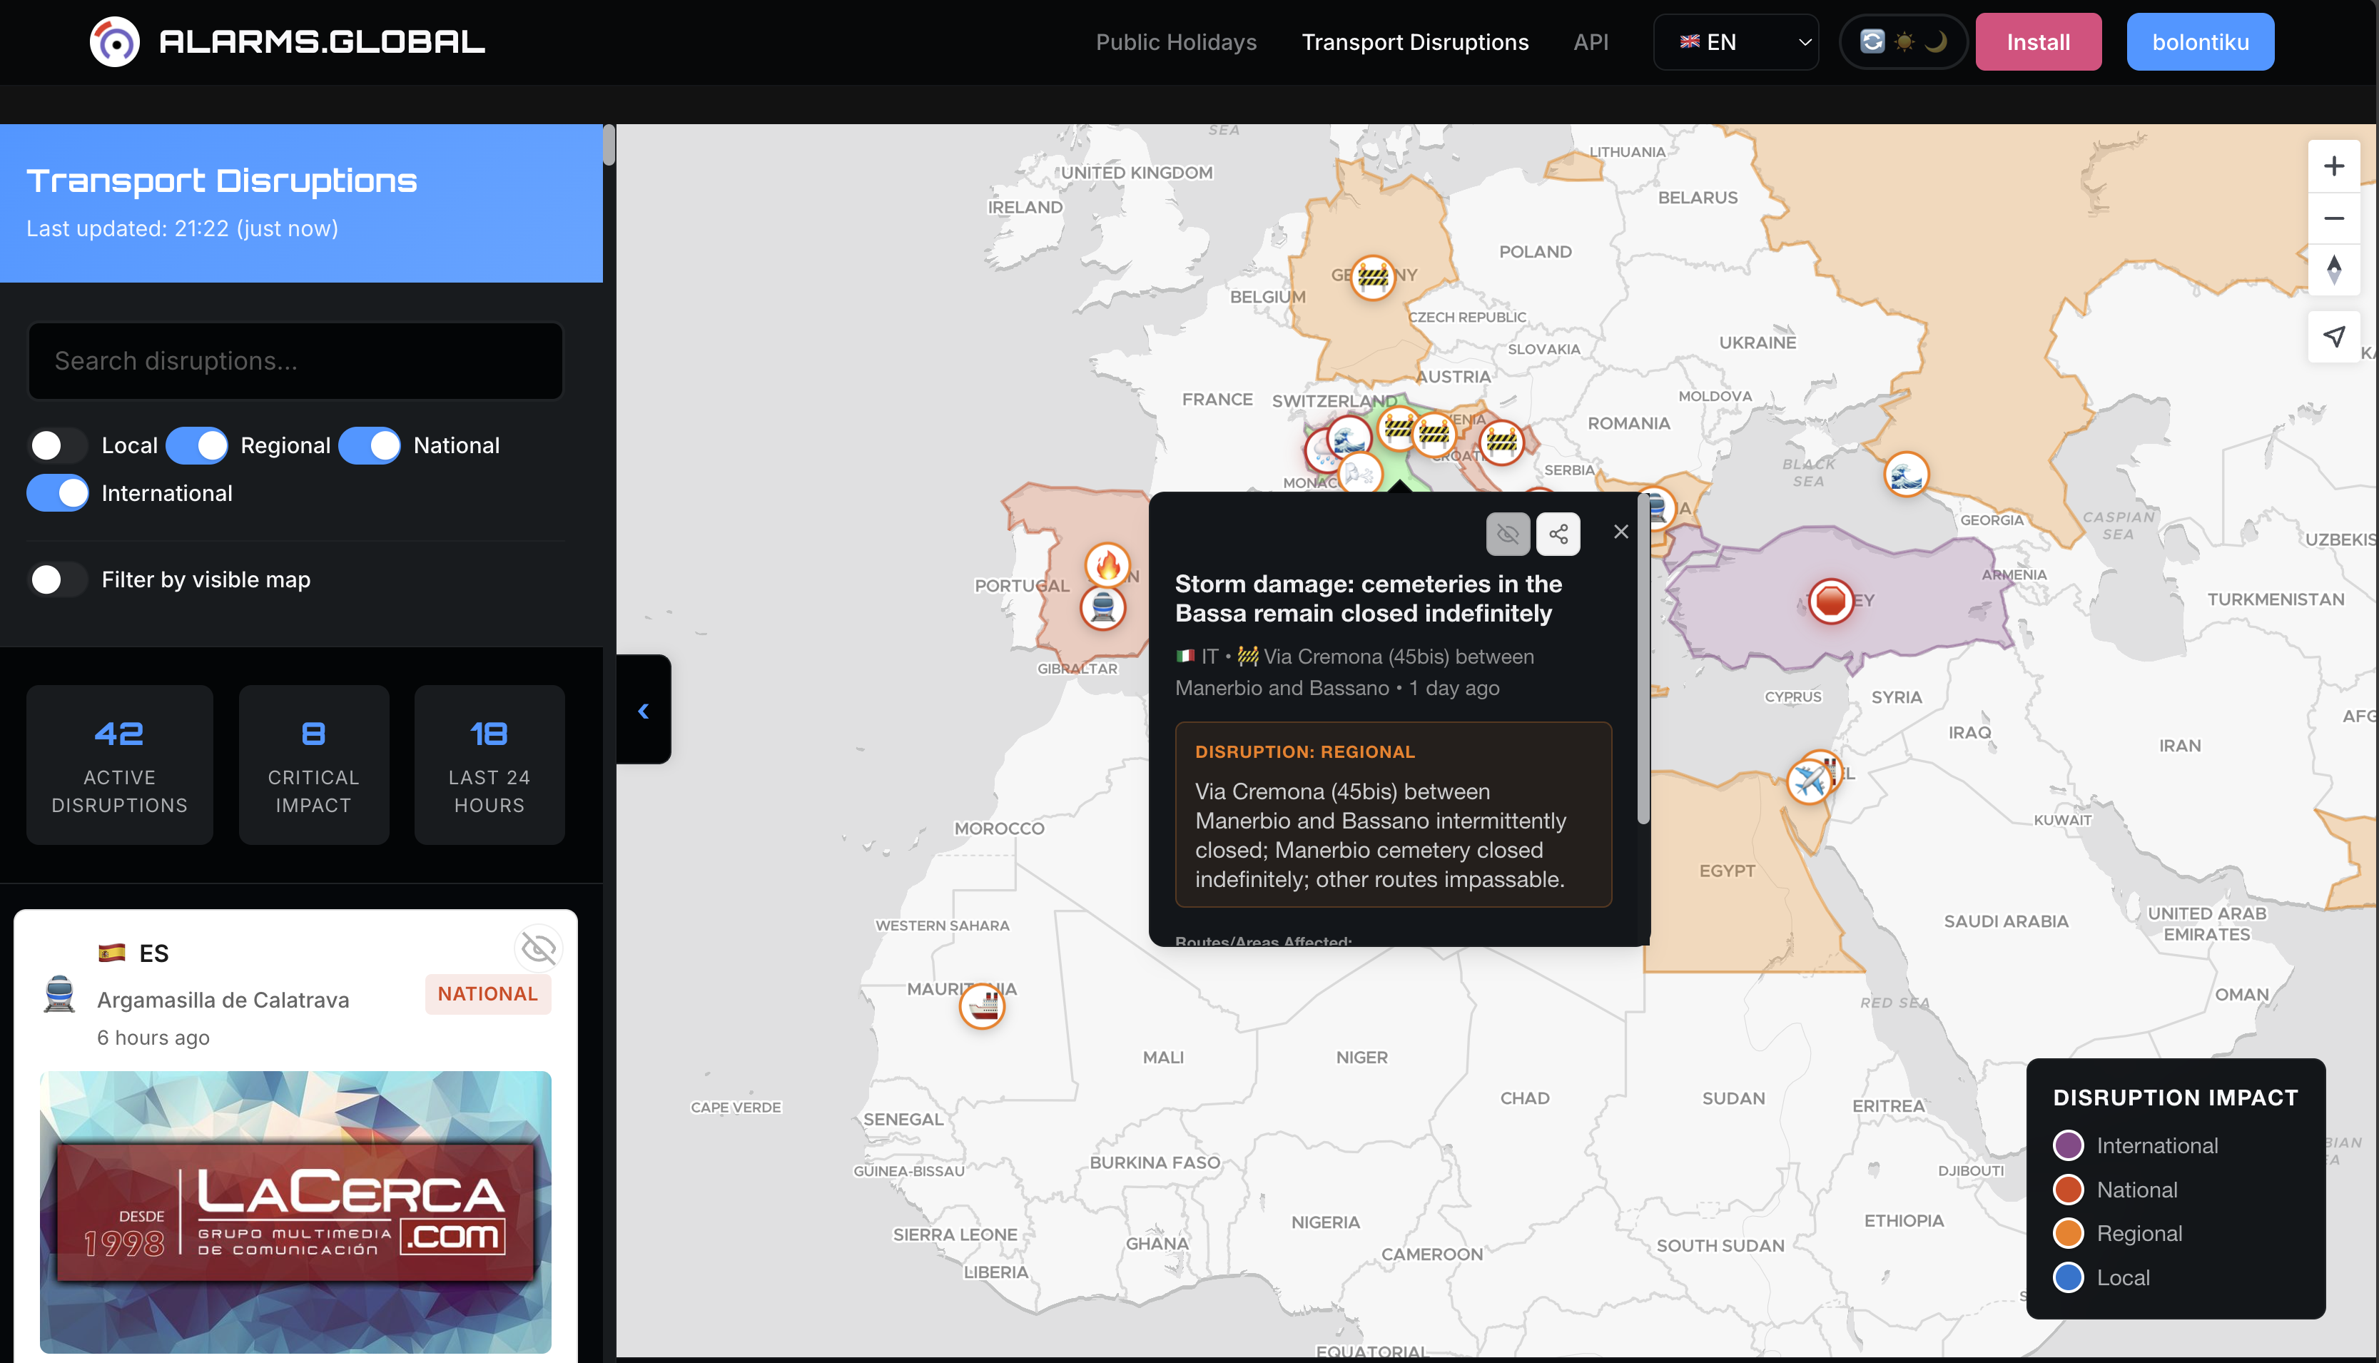Click the popup's vertical scrollbar
Viewport: 2379px width, 1363px height.
pyautogui.click(x=1643, y=660)
